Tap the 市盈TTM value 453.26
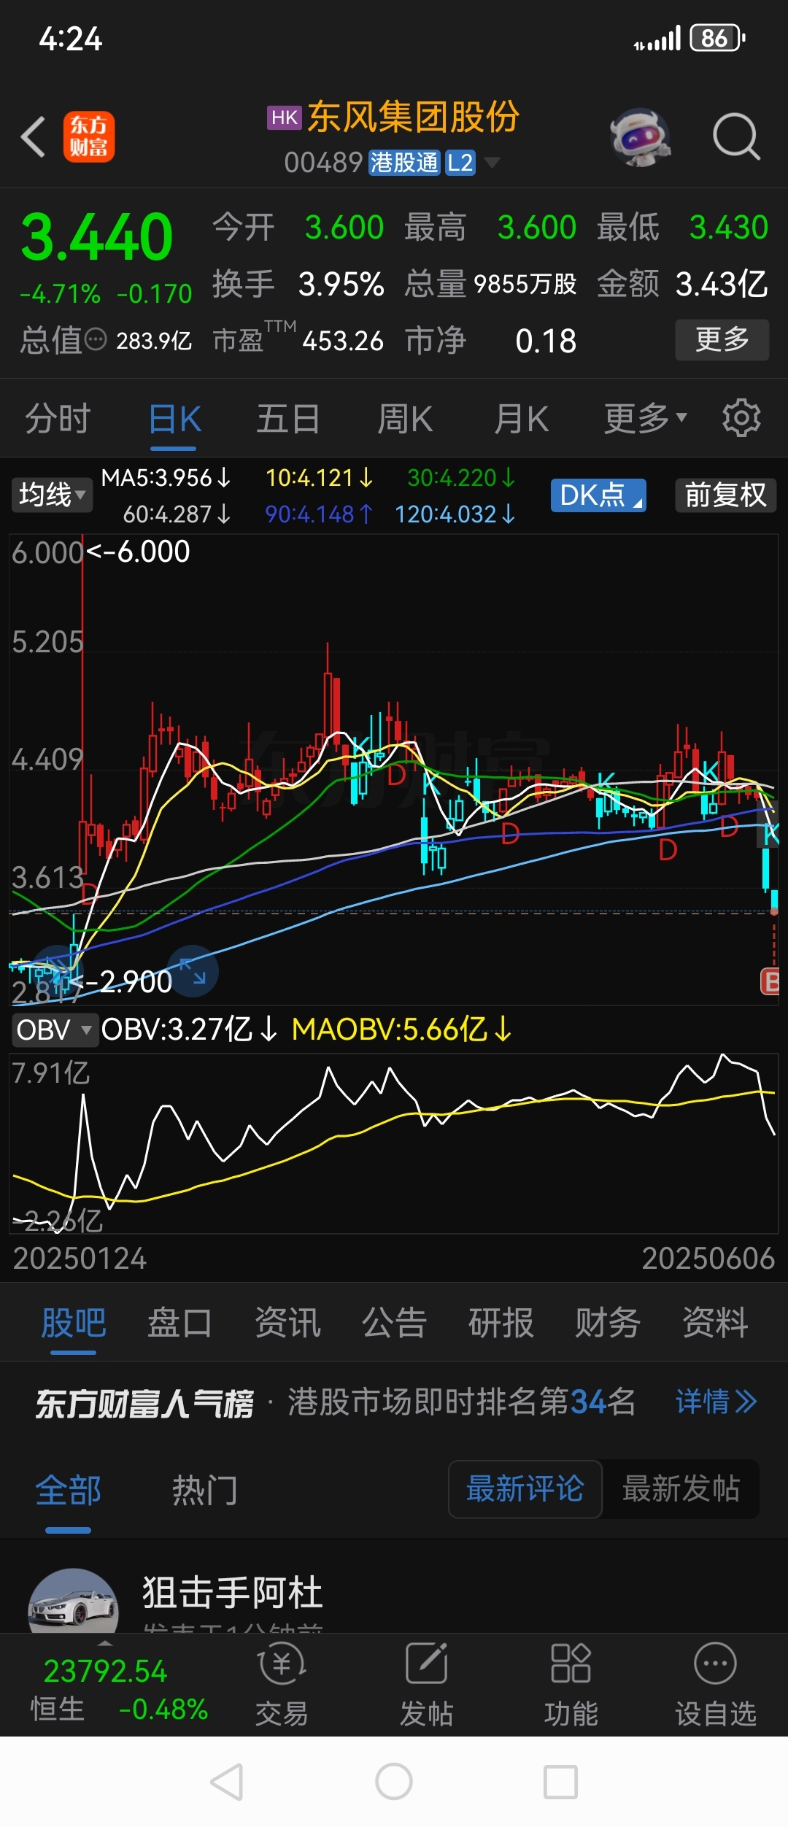The image size is (788, 1827). [x=343, y=341]
